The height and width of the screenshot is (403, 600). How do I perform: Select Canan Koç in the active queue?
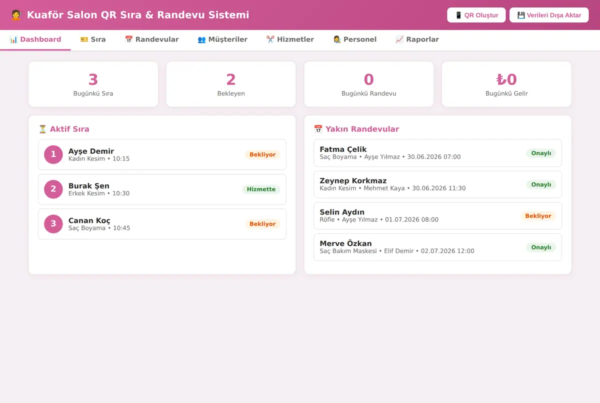pyautogui.click(x=162, y=224)
